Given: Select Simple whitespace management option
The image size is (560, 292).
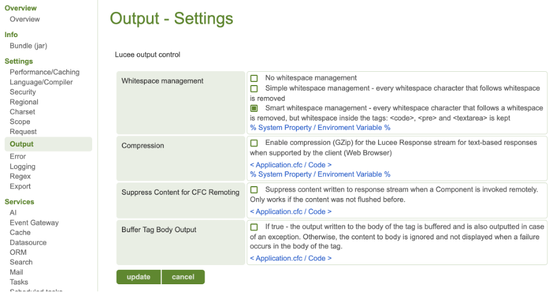Looking at the screenshot, I should point(254,89).
